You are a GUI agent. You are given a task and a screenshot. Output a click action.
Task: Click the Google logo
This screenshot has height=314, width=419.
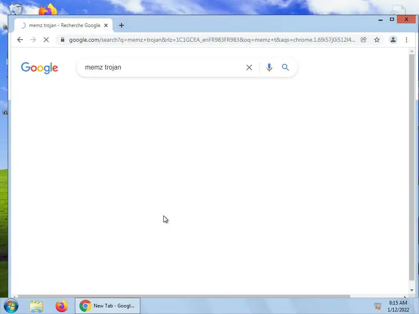point(40,68)
